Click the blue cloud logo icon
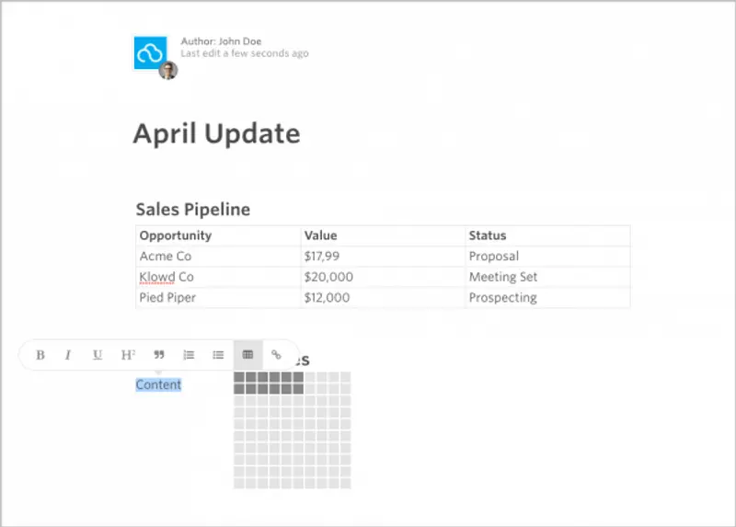Screen dimensions: 736x527 point(149,52)
